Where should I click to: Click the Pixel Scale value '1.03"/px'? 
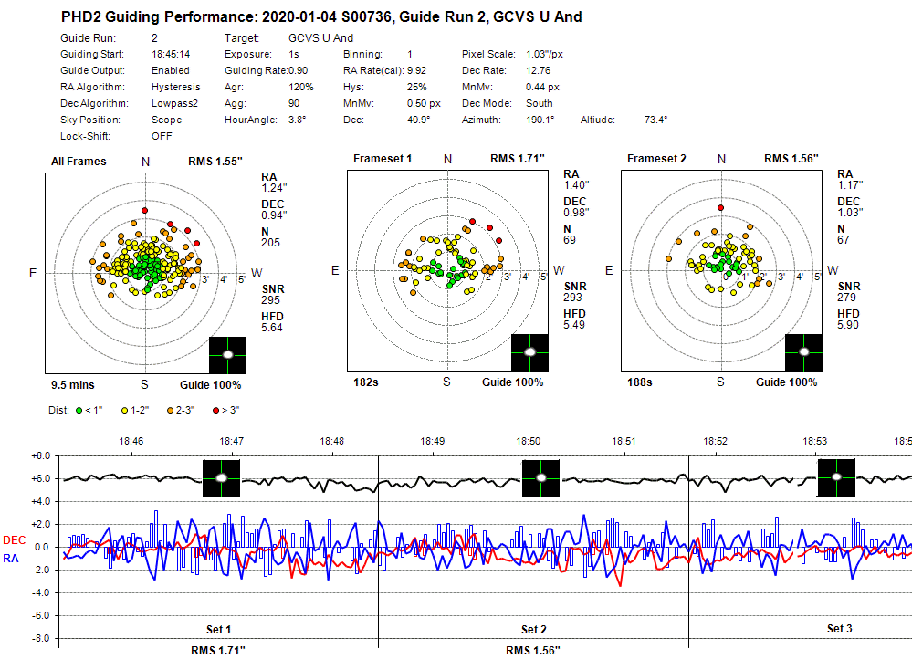coord(544,54)
